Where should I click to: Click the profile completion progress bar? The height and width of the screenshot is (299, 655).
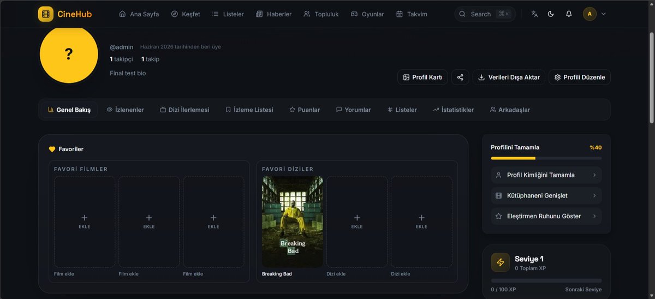[546, 158]
